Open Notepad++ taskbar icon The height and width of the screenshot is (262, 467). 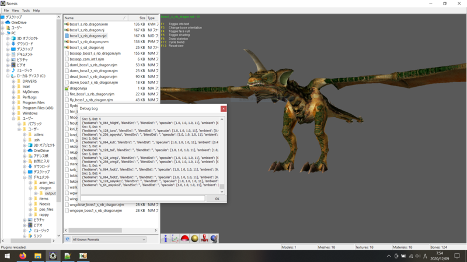pyautogui.click(x=68, y=256)
